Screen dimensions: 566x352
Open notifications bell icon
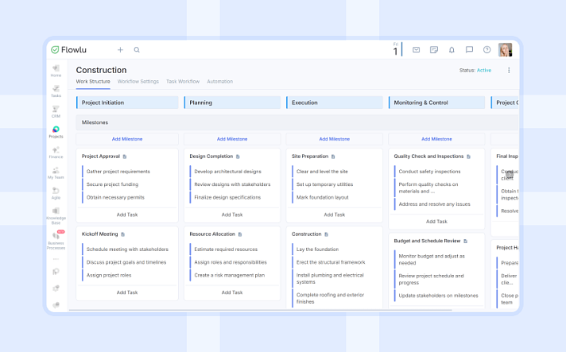click(x=452, y=50)
